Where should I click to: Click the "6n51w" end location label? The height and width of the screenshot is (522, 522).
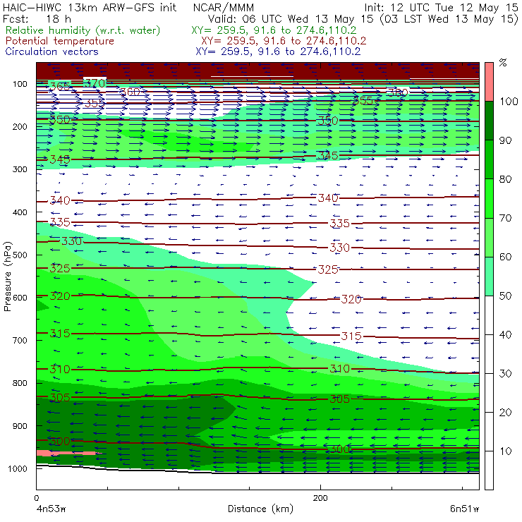[x=464, y=509]
